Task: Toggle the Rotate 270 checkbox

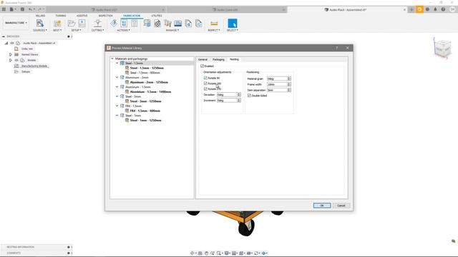Action: [205, 89]
